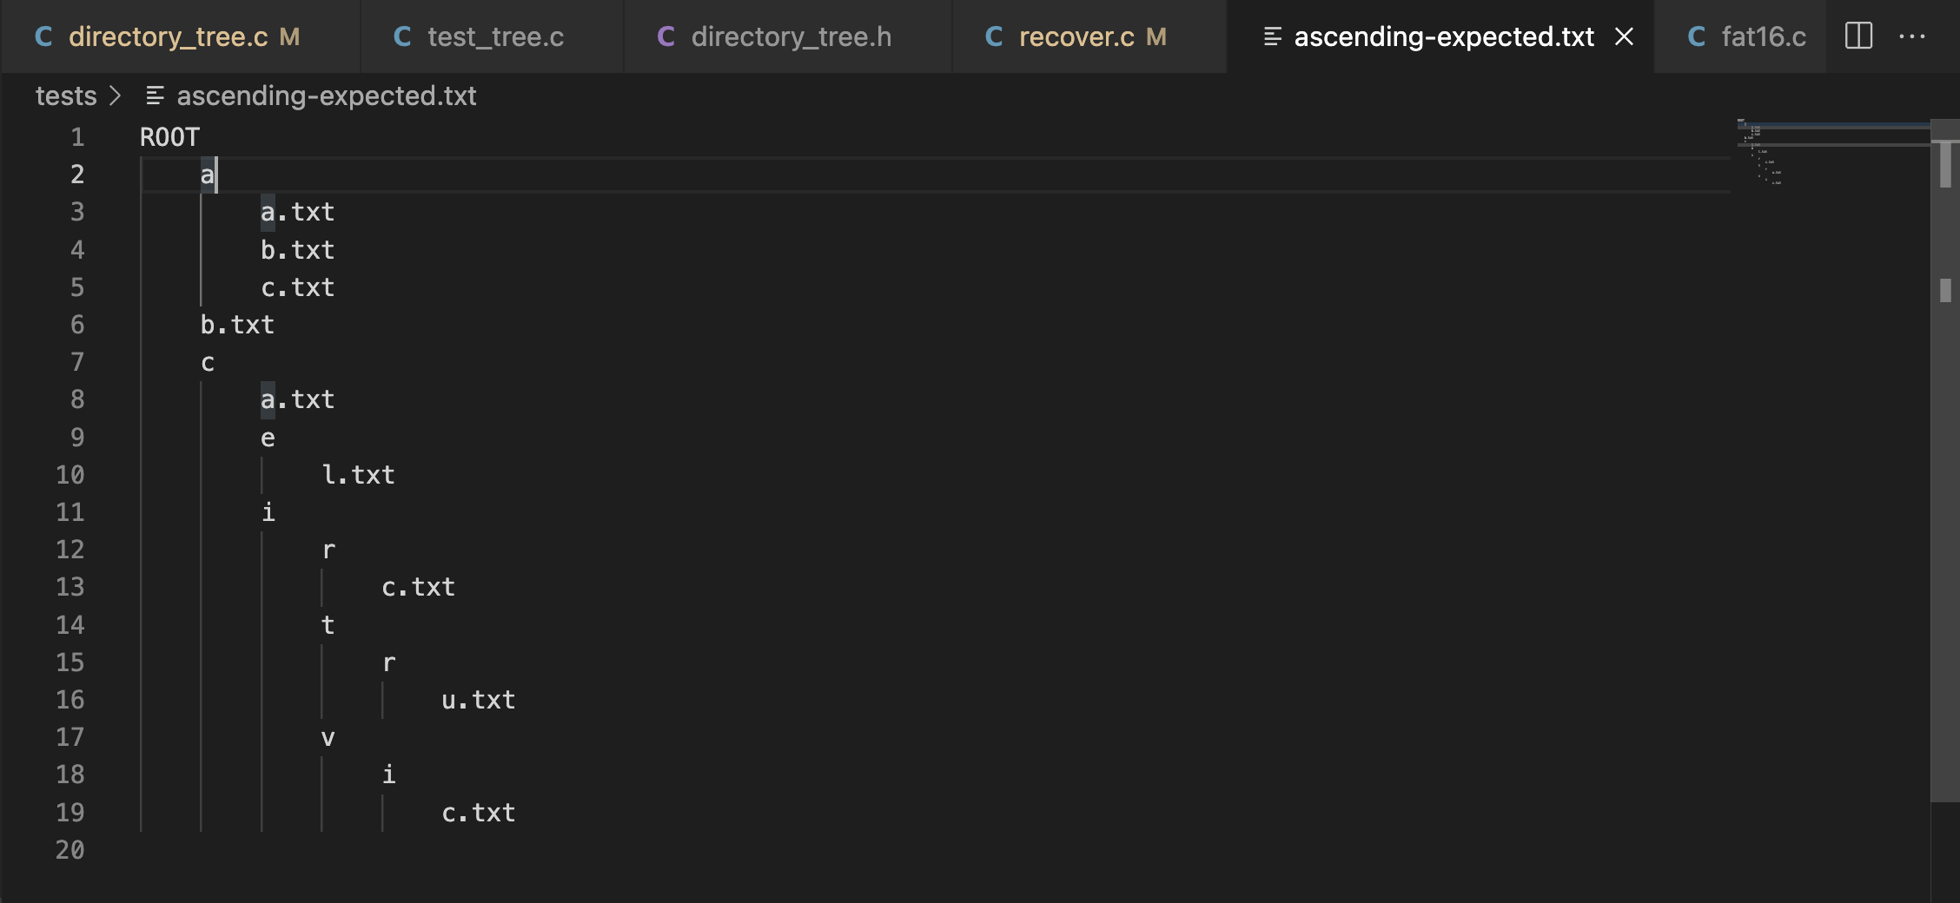Click the split editor right icon

point(1857,36)
